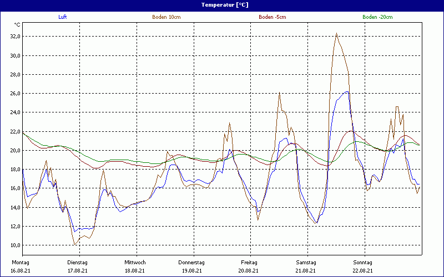The height and width of the screenshot is (277, 444).
Task: Click the 16,0 y-axis value
Action: pos(16,188)
